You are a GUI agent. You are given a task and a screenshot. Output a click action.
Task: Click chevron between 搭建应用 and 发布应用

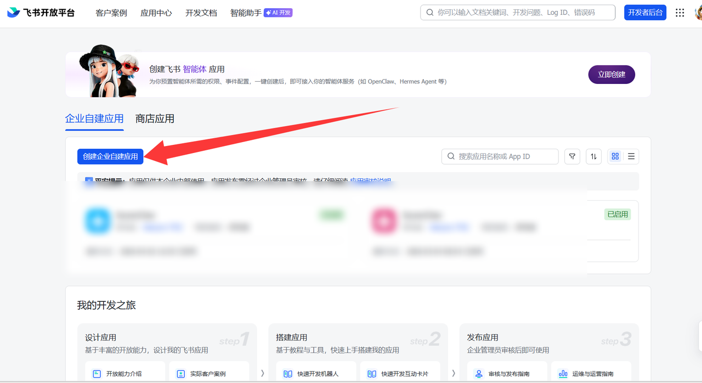(x=453, y=373)
